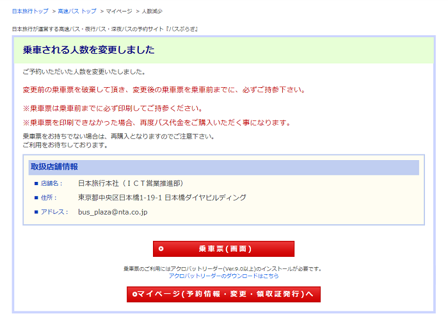Click the square bullet beside 住所

(x=36, y=198)
